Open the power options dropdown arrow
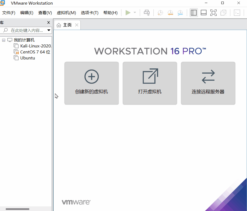The height and width of the screenshot is (211, 247). (x=135, y=12)
